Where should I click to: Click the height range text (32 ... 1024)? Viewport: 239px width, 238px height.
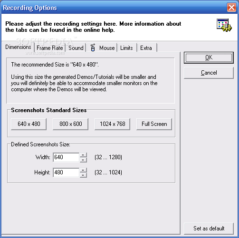pyautogui.click(x=108, y=172)
